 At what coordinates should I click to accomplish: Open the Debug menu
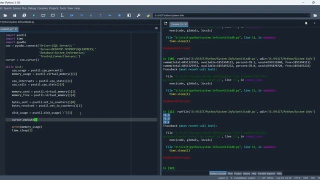pyautogui.click(x=32, y=8)
